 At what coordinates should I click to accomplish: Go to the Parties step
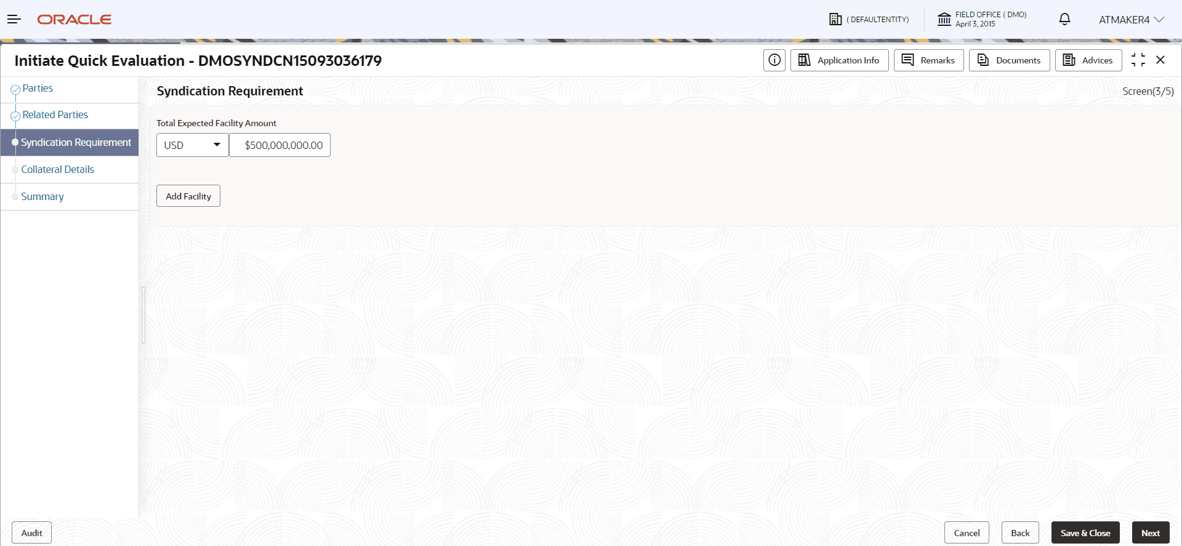click(x=38, y=89)
